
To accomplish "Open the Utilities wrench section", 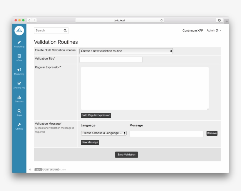I will pyautogui.click(x=19, y=126).
